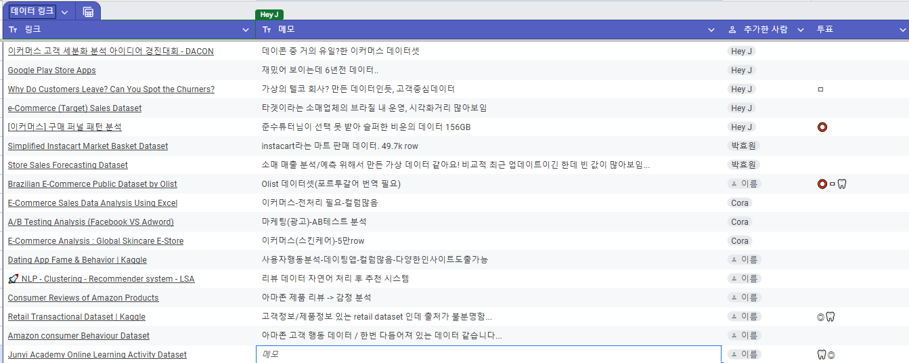Image resolution: width=909 pixels, height=363 pixels.
Task: Click memo '마케팅(광고)-AB테스트 분석'
Action: pyautogui.click(x=314, y=222)
